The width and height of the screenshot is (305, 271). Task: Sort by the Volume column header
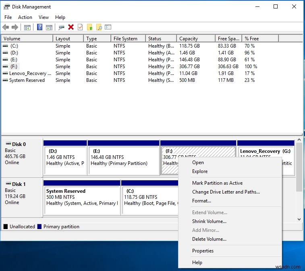click(27, 39)
